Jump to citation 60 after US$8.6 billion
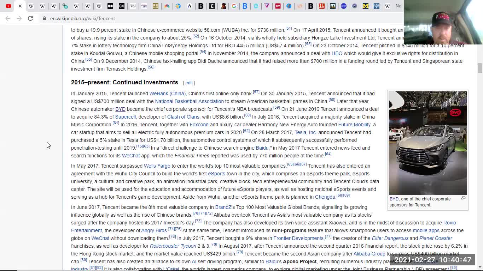 point(247,115)
